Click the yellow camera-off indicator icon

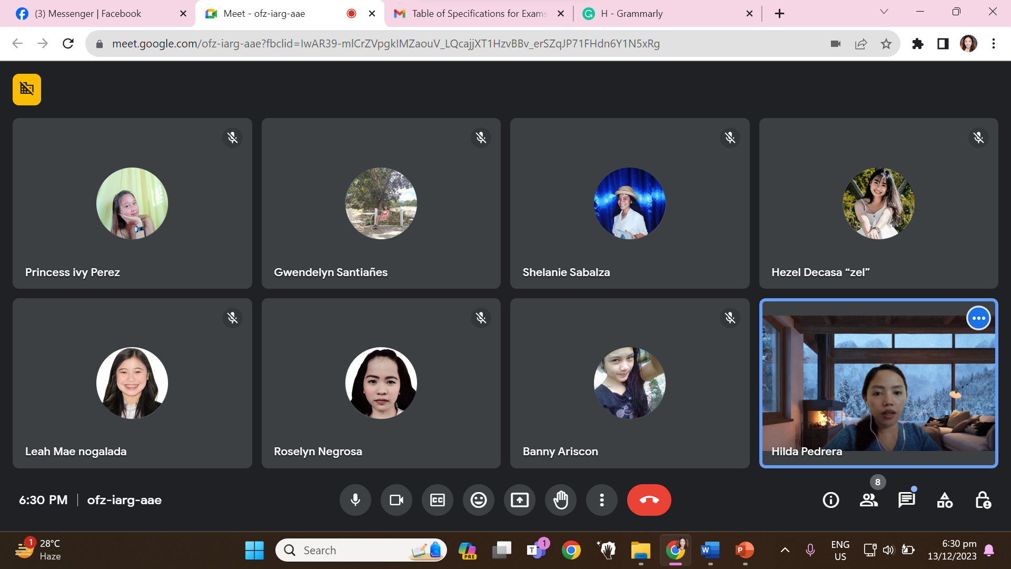pos(27,89)
